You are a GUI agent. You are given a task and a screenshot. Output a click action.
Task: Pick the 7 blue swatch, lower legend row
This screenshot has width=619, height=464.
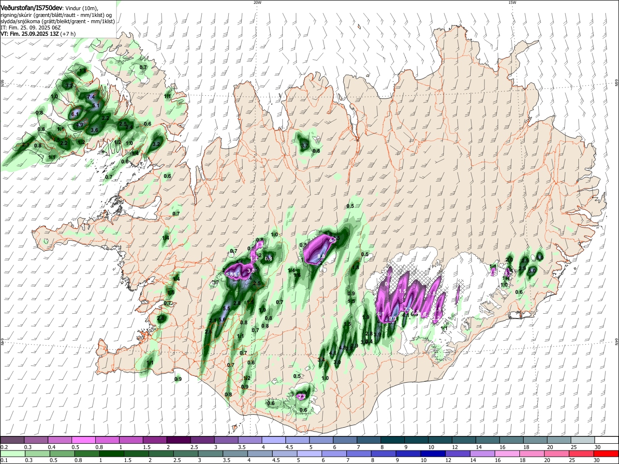[x=358, y=453]
